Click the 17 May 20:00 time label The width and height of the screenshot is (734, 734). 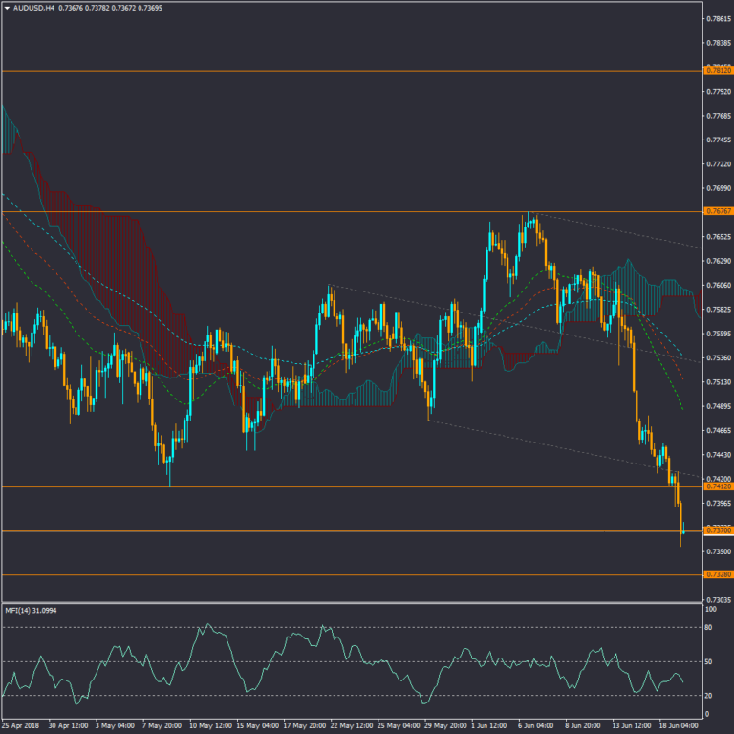pyautogui.click(x=303, y=726)
